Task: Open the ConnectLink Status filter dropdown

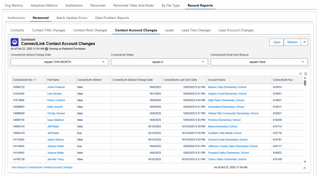Action: 159,62
